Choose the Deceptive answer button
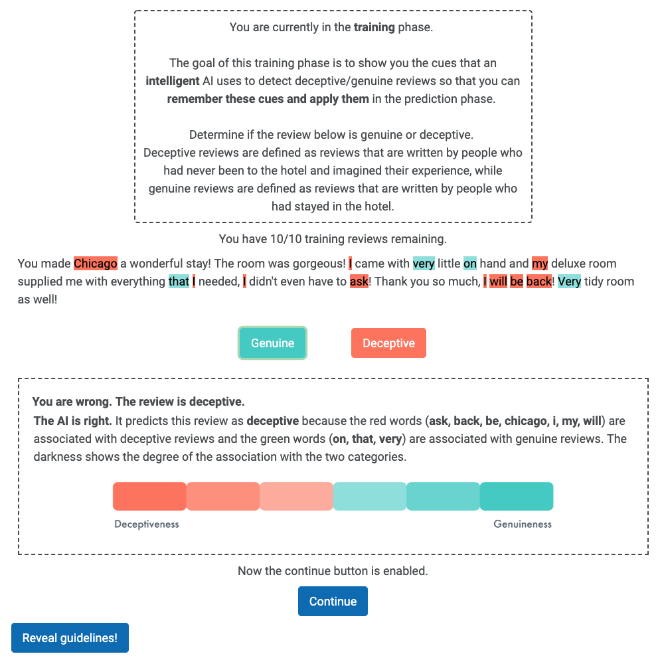Image resolution: width=662 pixels, height=660 pixels. pos(388,343)
